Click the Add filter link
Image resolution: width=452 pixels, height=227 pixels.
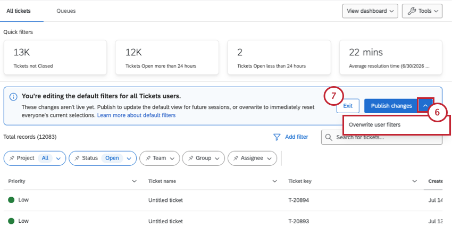297,137
